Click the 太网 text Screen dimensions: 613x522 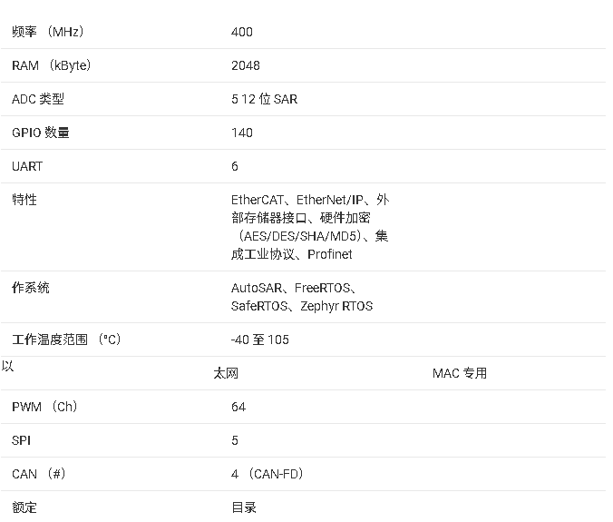[226, 373]
